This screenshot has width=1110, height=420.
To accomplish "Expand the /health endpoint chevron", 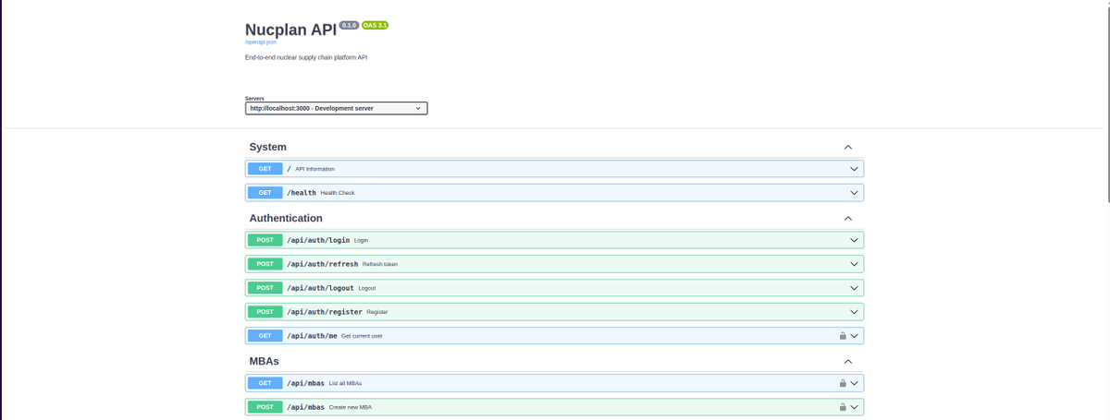I will pyautogui.click(x=855, y=193).
